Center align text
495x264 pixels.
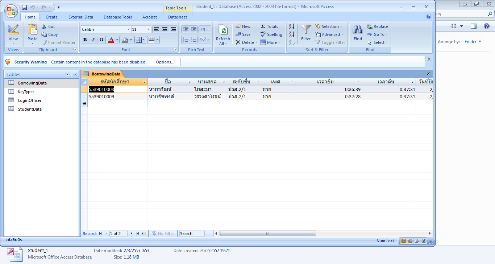pos(165,29)
